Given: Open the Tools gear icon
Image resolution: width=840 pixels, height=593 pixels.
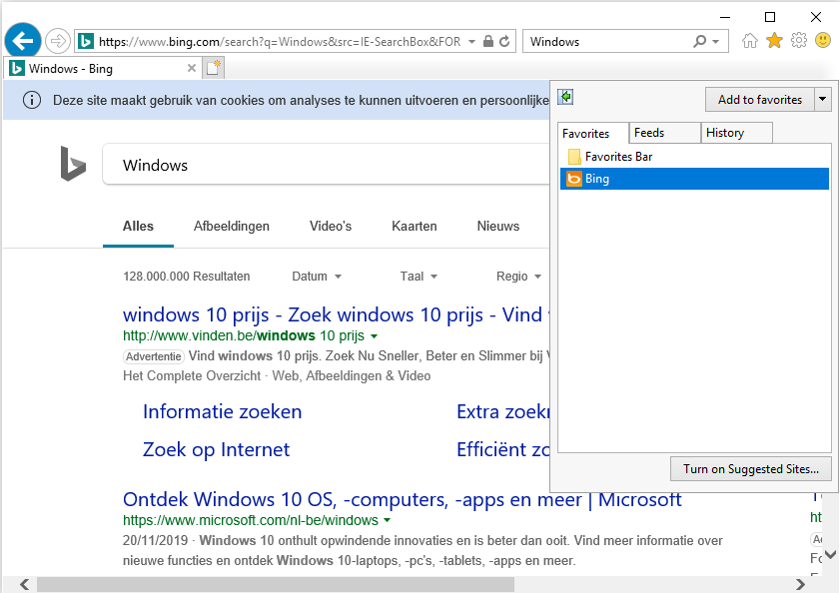Looking at the screenshot, I should click(799, 40).
